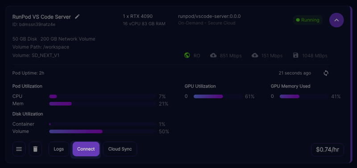The height and width of the screenshot is (168, 357).
Task: Select the pod ID text bdmssn39natz4e
Action: point(37,25)
